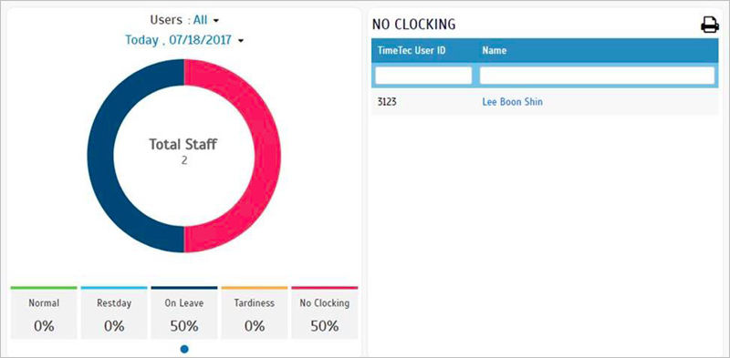Select the On Leave status tile
The height and width of the screenshot is (358, 730).
point(184,312)
